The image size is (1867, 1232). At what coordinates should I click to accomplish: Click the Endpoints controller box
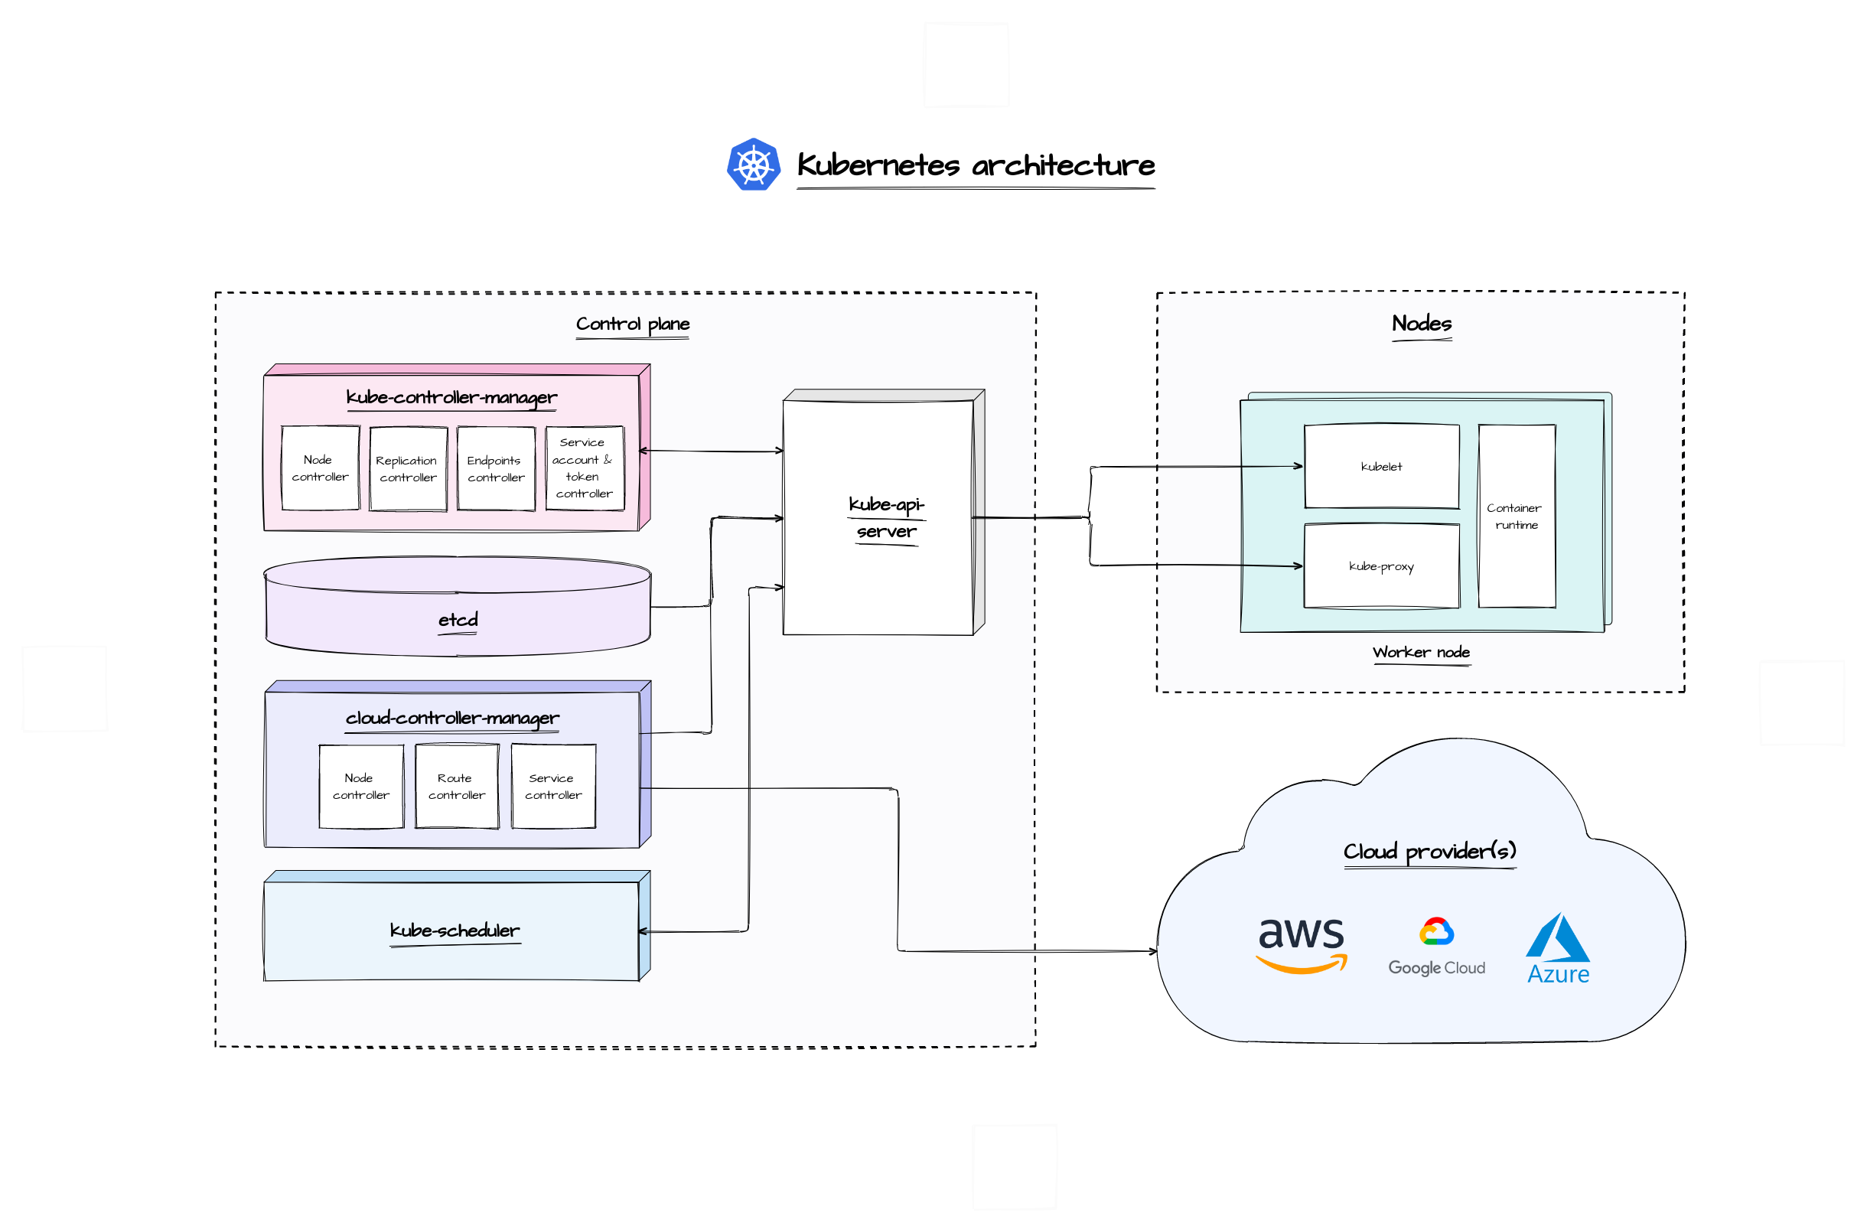[496, 469]
